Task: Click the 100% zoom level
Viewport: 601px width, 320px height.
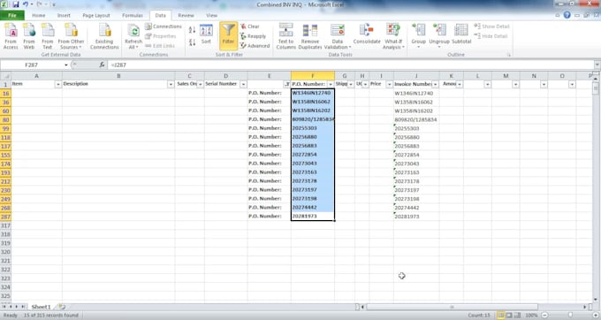Action: pos(531,316)
